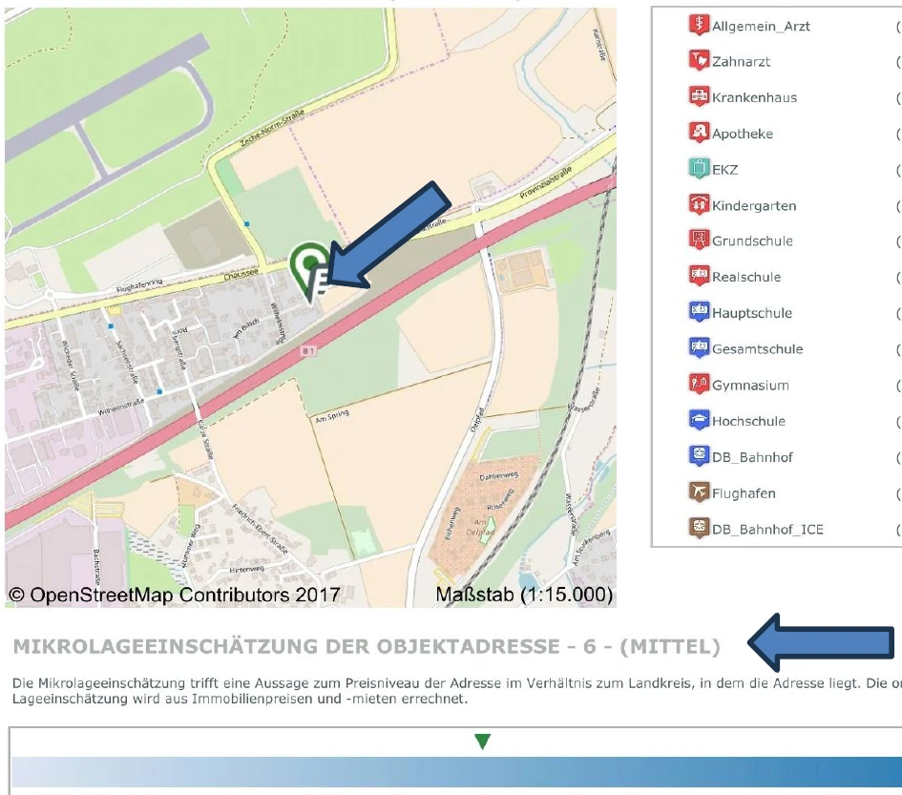Image resolution: width=902 pixels, height=795 pixels.
Task: Select the Zahnarzt tooth icon
Action: click(x=699, y=61)
